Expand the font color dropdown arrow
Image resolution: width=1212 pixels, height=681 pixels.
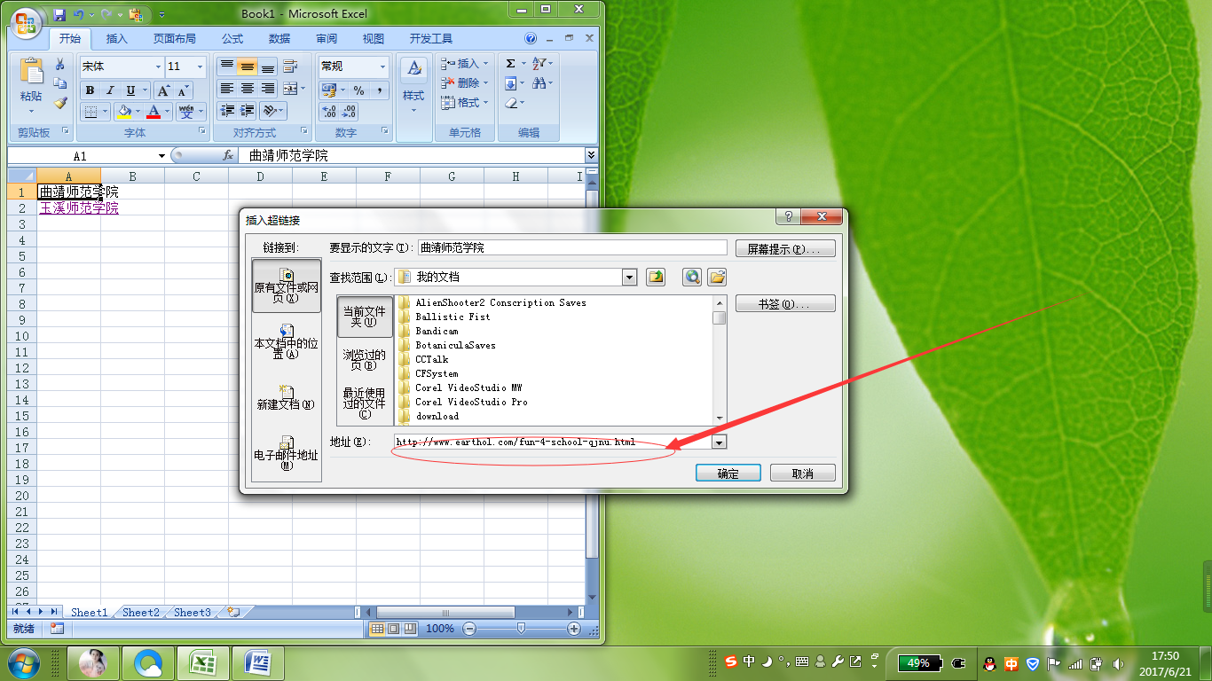point(169,112)
